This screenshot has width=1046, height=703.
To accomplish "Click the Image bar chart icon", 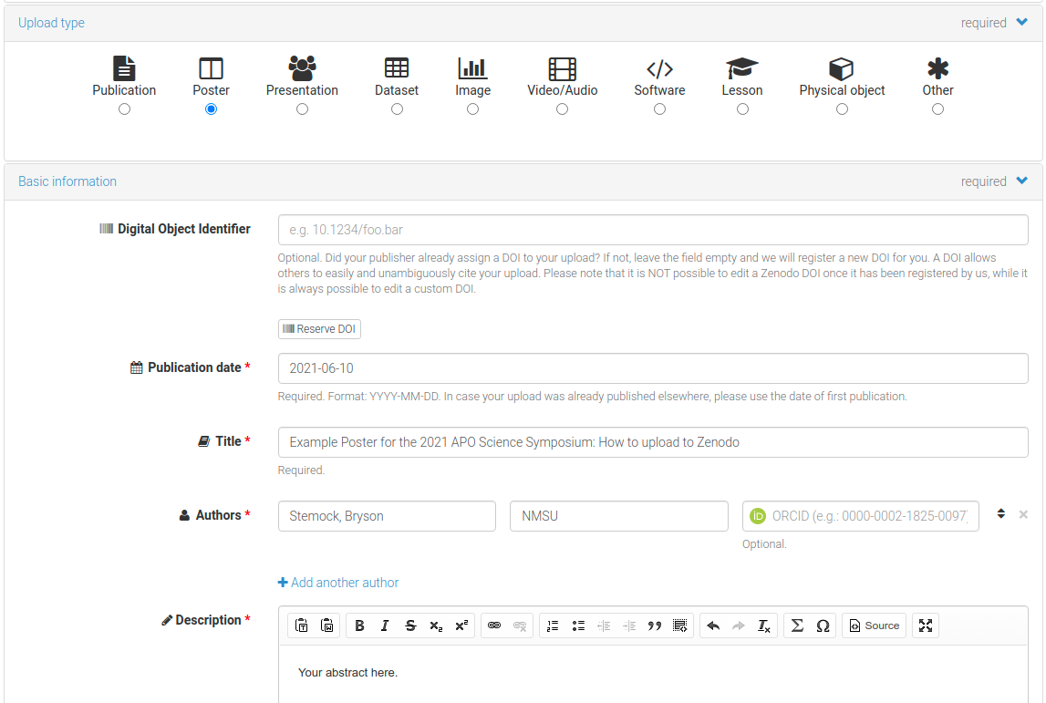I will 472,68.
